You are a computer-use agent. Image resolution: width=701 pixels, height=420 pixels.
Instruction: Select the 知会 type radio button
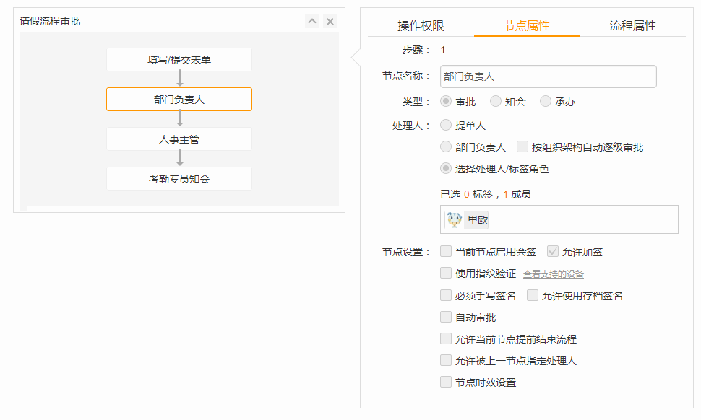495,101
